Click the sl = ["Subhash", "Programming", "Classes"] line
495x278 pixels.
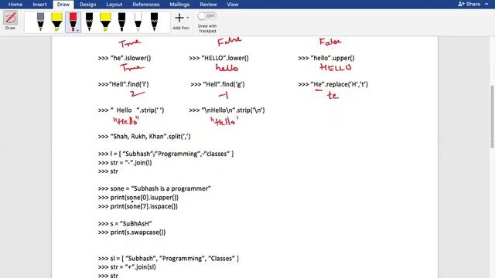(x=169, y=259)
